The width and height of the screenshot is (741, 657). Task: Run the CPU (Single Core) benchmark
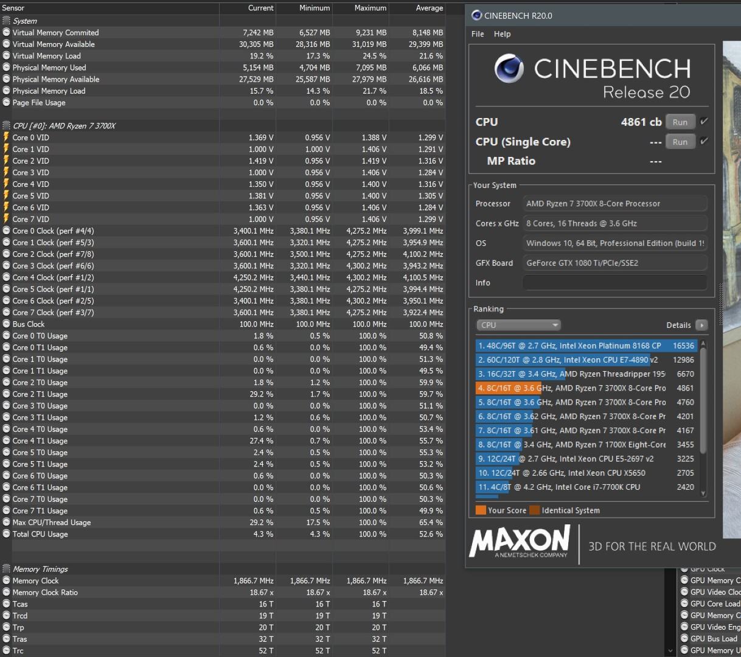point(680,142)
